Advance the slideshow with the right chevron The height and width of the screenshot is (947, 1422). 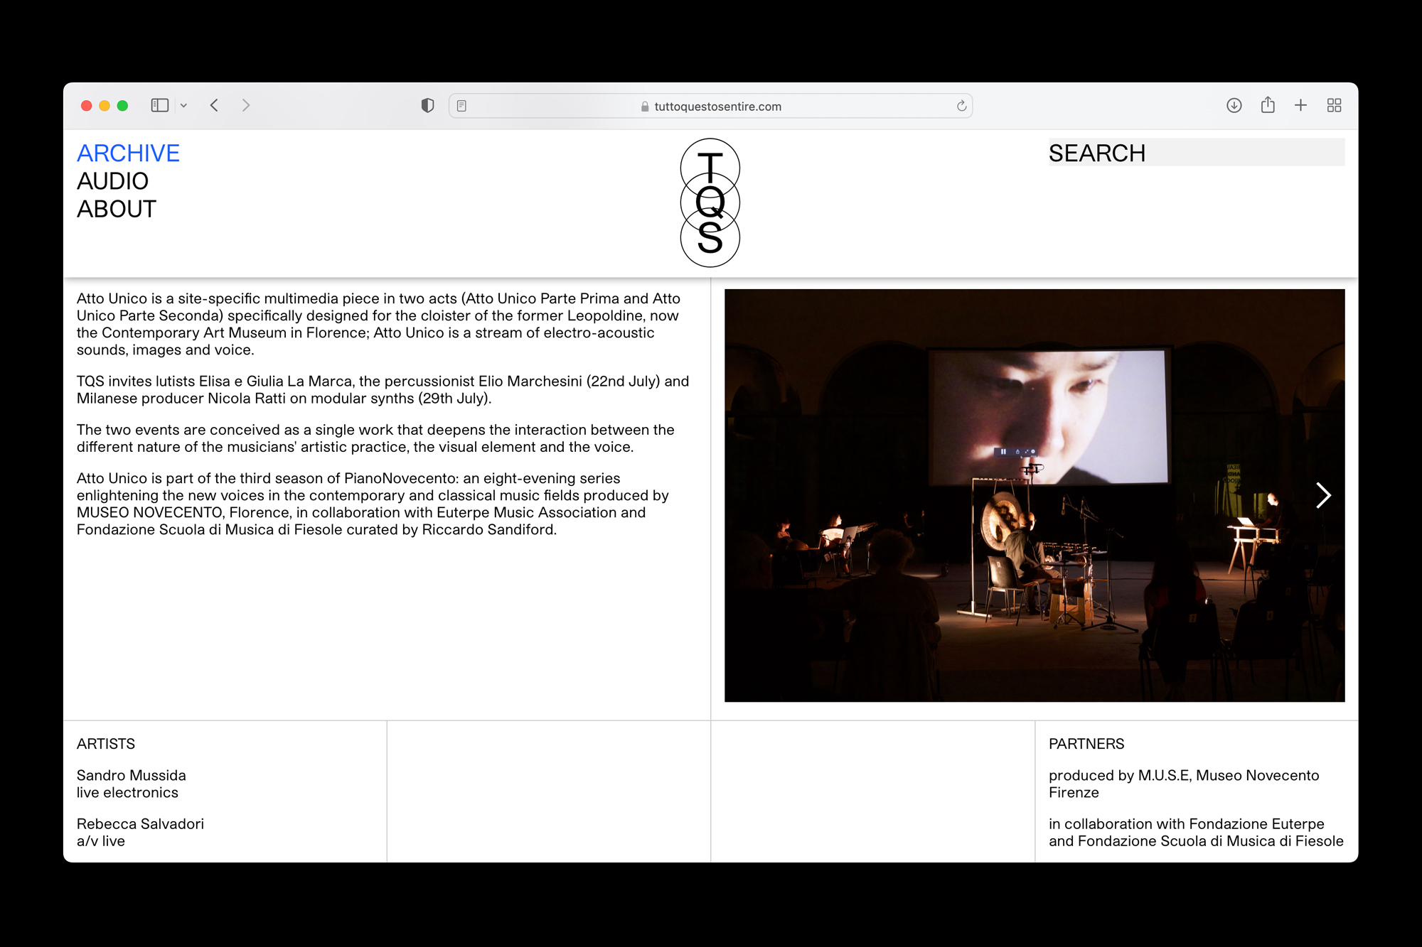(1322, 495)
